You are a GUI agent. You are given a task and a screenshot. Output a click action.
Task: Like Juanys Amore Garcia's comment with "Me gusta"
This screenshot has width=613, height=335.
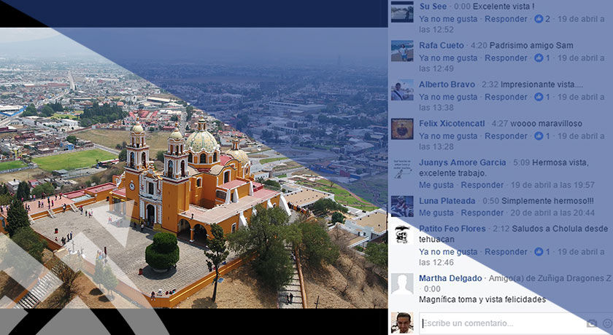click(436, 185)
